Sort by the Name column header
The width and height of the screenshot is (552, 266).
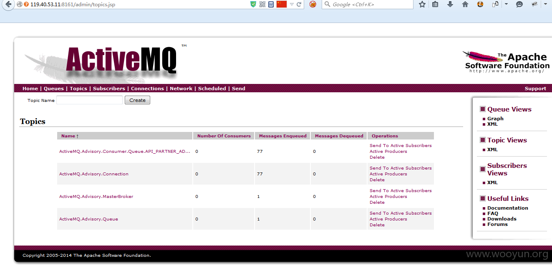pos(70,136)
